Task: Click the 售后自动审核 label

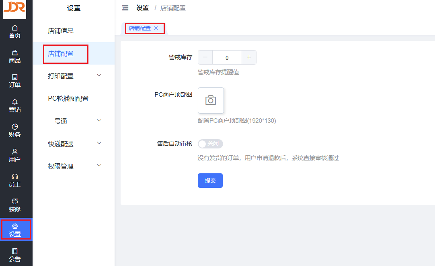Action: (x=174, y=144)
